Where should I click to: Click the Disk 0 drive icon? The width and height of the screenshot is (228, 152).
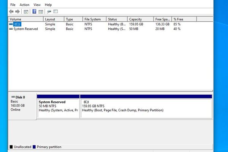[x=13, y=97]
